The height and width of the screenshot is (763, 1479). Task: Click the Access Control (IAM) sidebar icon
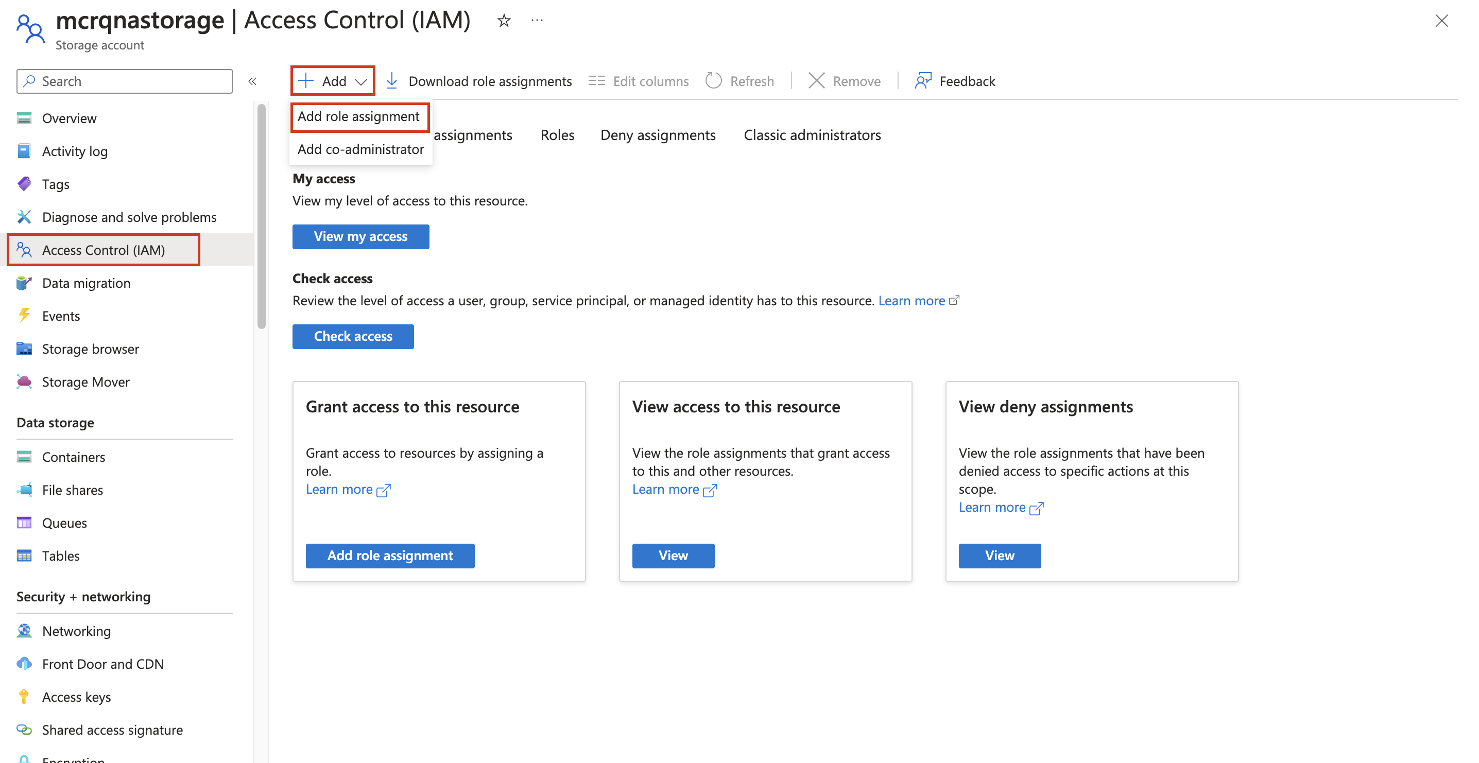coord(24,250)
